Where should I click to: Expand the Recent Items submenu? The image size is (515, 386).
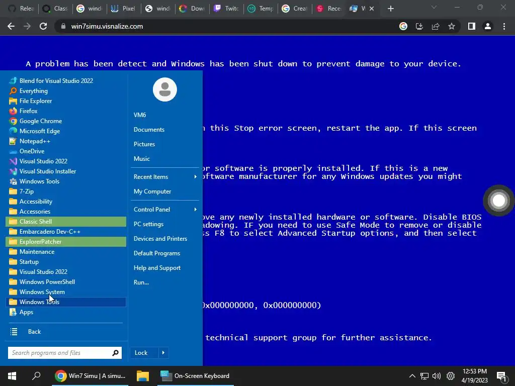pyautogui.click(x=164, y=177)
